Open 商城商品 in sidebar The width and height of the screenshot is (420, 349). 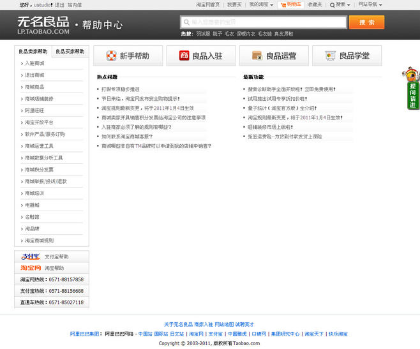(x=34, y=87)
